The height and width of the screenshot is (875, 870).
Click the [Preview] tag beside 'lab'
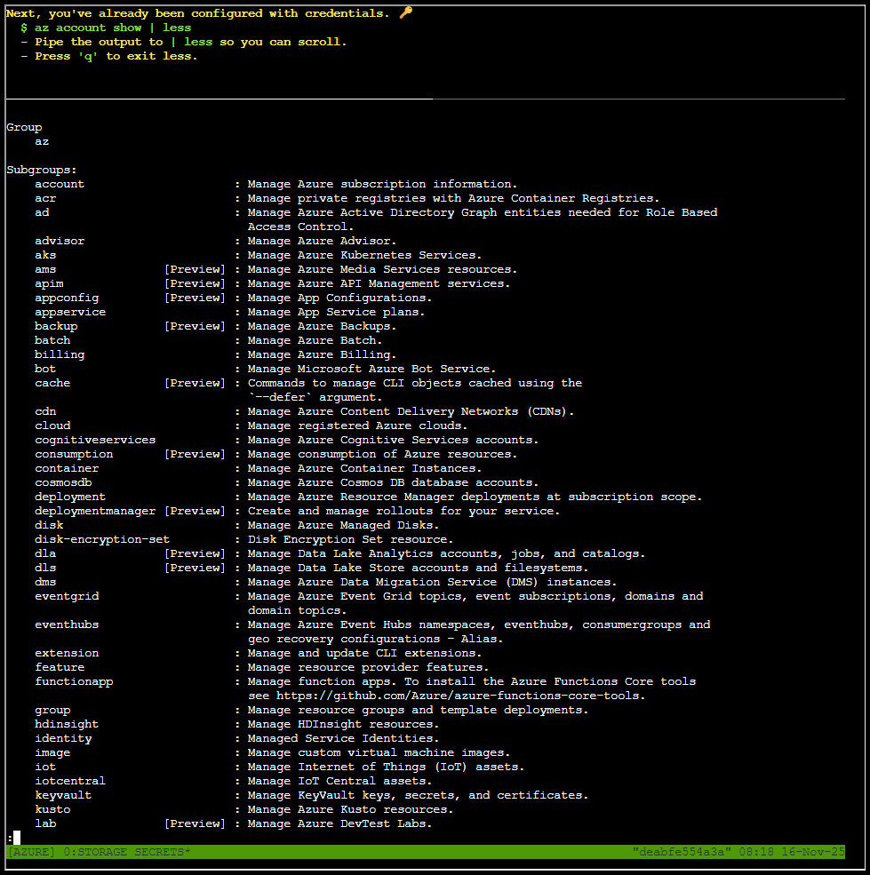click(x=195, y=823)
